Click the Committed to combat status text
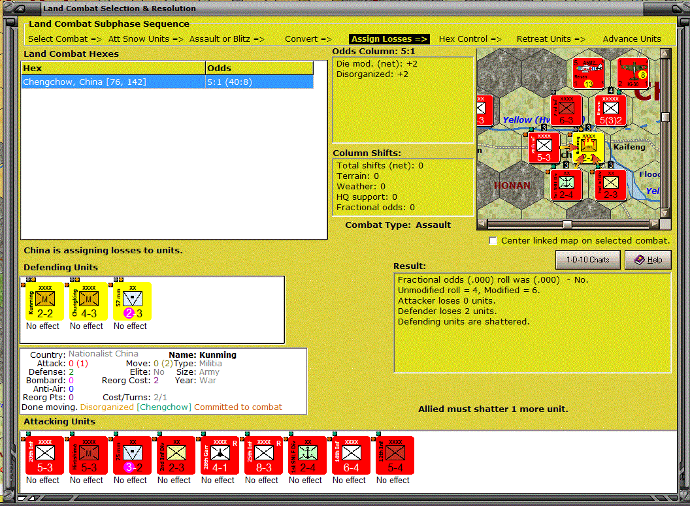This screenshot has height=506, width=690. pos(238,407)
